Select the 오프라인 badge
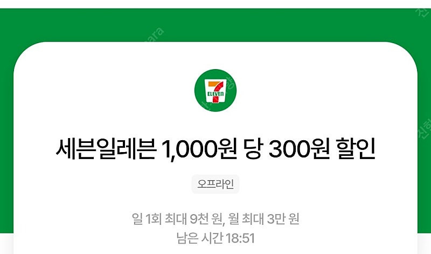This screenshot has height=254, width=431. point(215,184)
